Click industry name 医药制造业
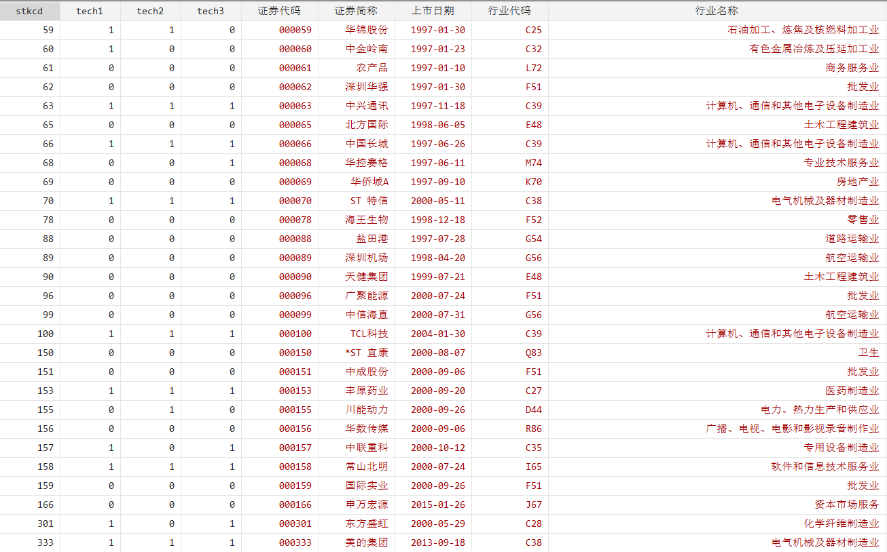The width and height of the screenshot is (887, 552). (852, 391)
